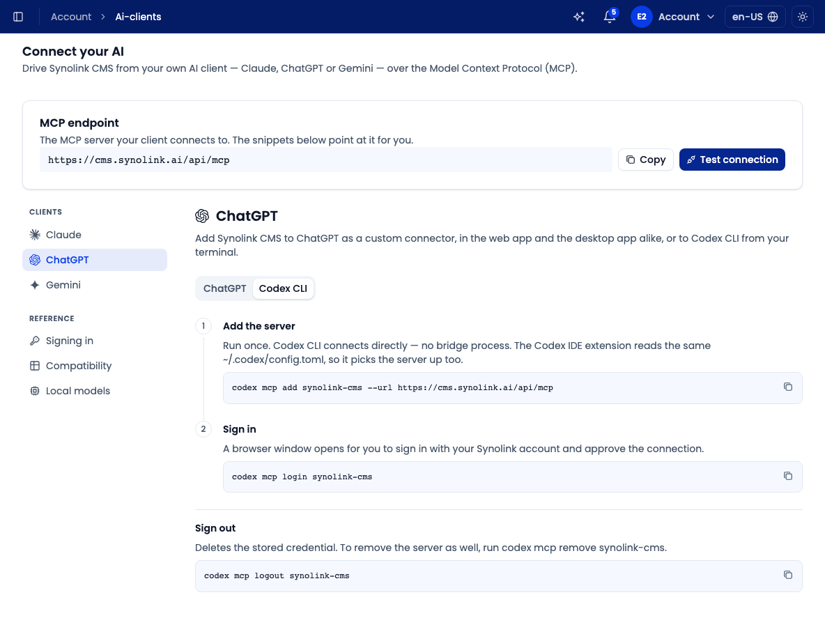Click the 'codex mcp logout synolink-cms' code text
The height and width of the screenshot is (627, 825).
click(x=277, y=576)
